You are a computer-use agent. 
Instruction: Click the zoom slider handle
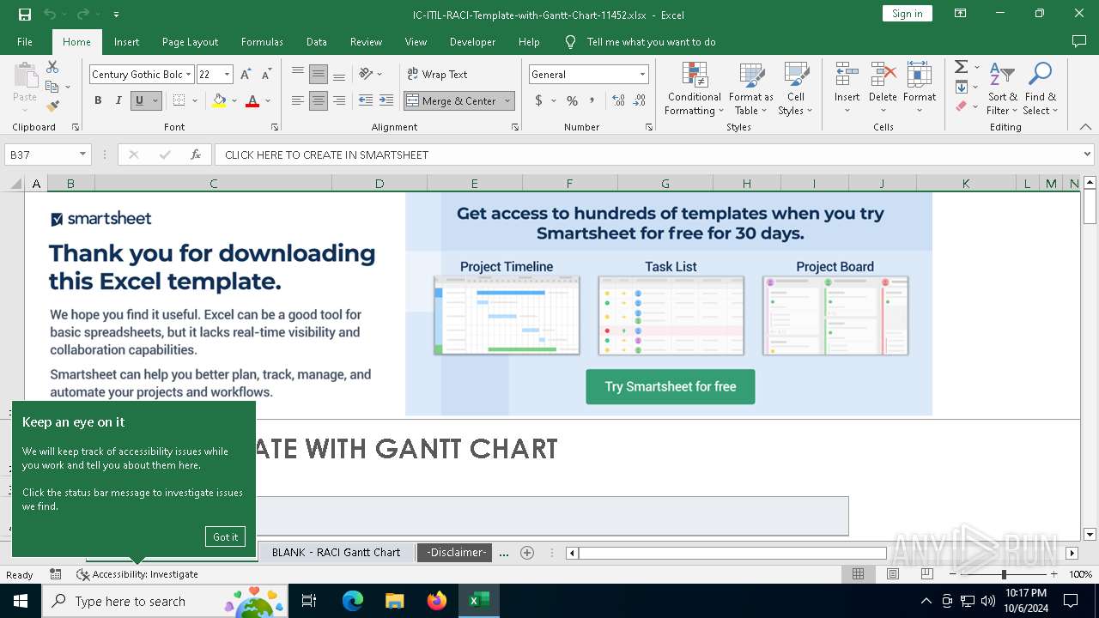tap(1003, 574)
